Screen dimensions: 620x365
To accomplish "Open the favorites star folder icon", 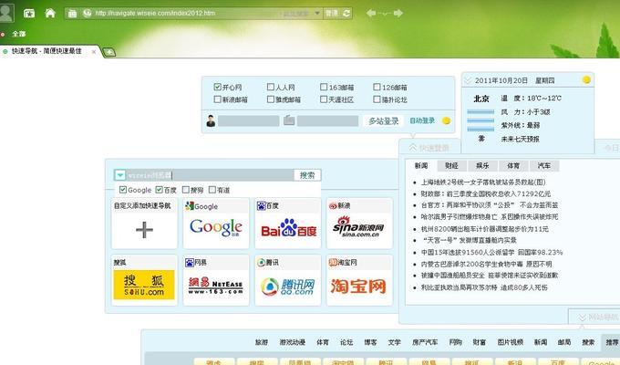I will coord(29,14).
